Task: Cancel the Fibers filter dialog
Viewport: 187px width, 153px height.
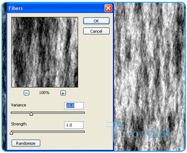Action: tap(96, 31)
